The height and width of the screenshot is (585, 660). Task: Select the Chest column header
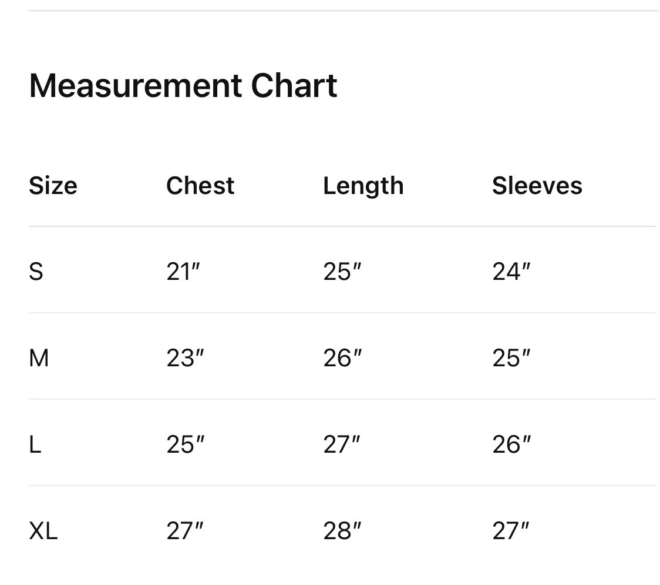(200, 185)
